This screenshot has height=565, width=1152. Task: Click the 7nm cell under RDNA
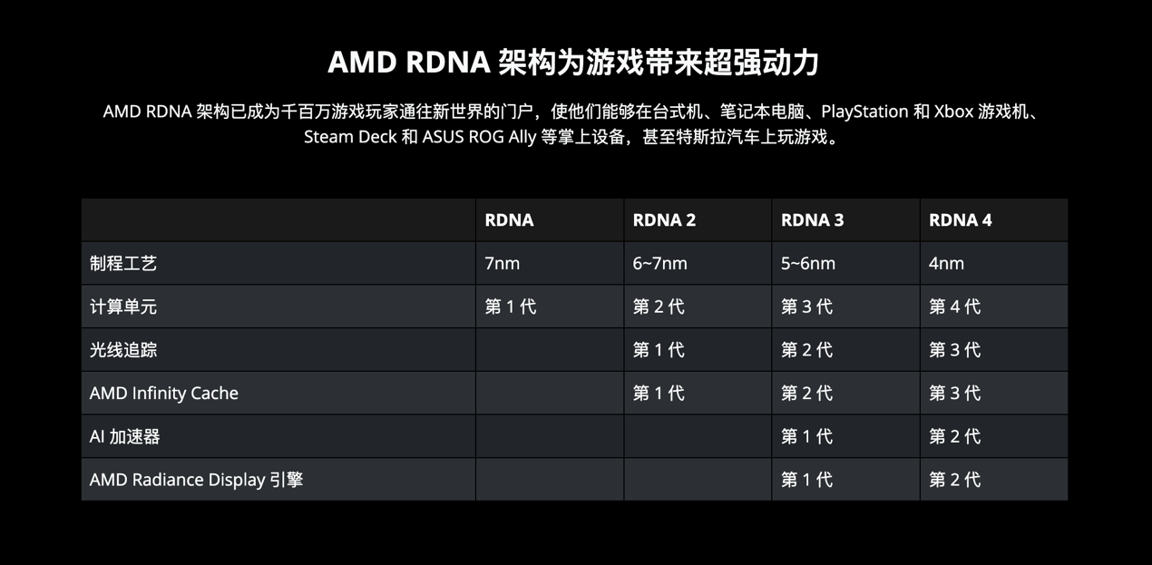503,263
